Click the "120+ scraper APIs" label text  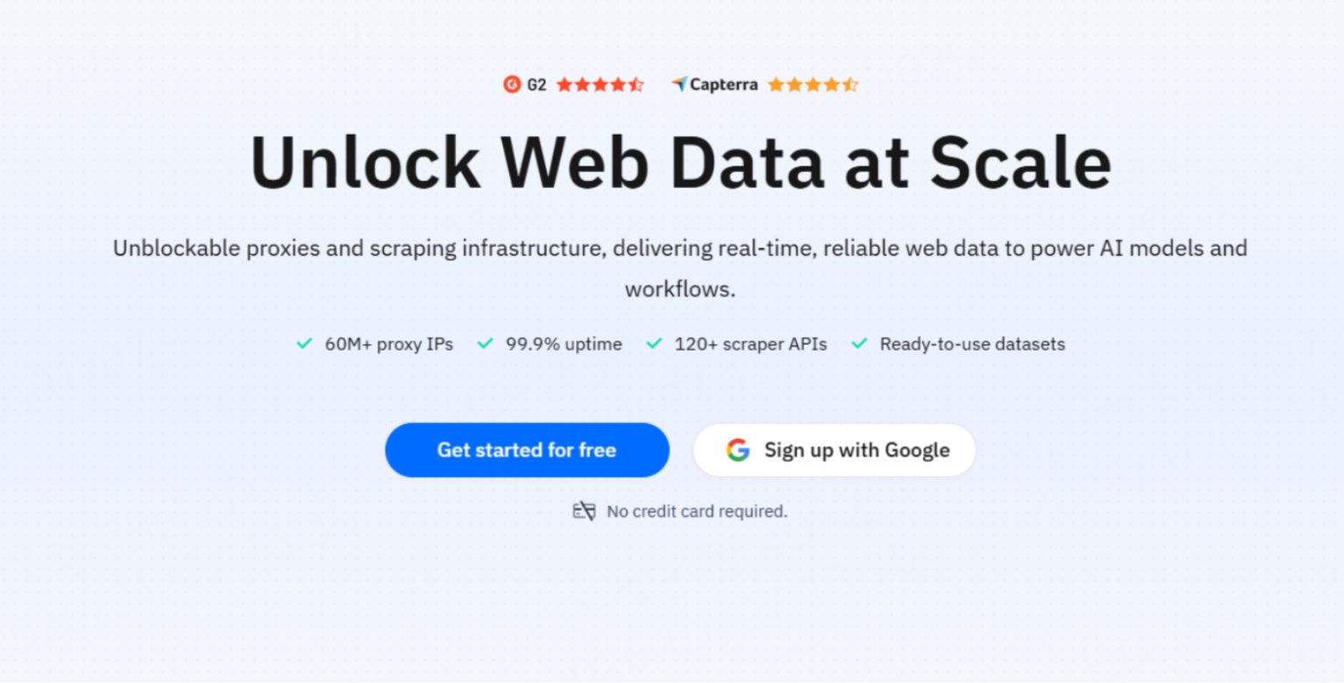point(751,344)
